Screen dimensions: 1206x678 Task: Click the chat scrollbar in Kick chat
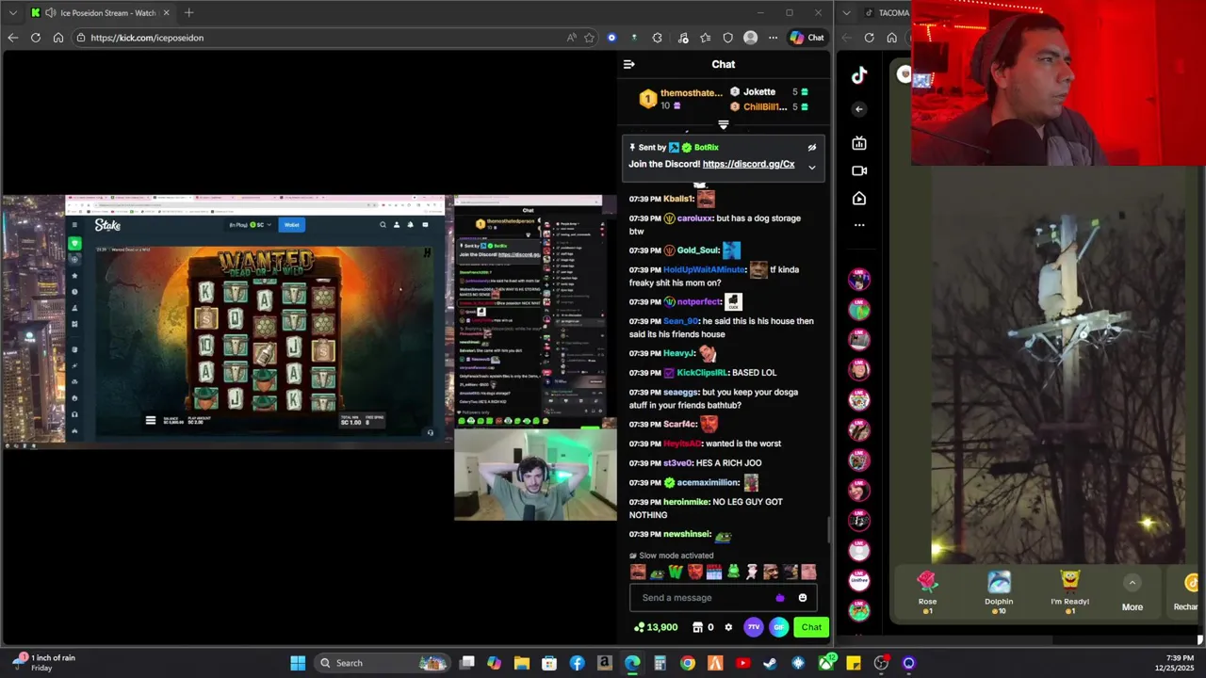click(x=829, y=530)
